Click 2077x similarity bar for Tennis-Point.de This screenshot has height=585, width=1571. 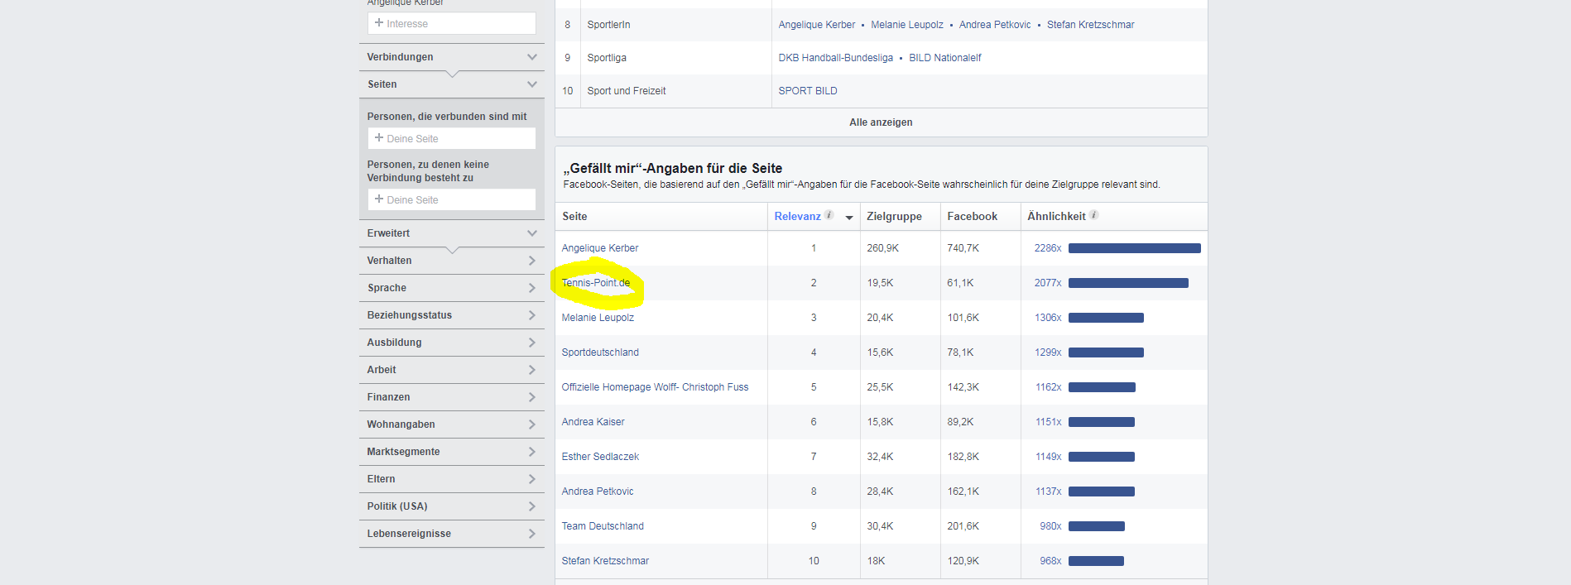coord(1128,283)
